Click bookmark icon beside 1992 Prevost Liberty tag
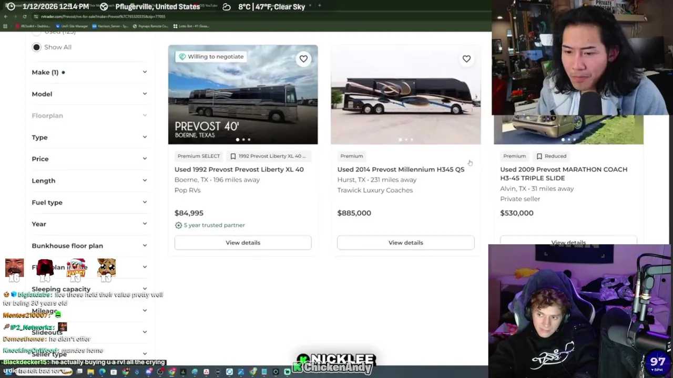 tap(233, 156)
